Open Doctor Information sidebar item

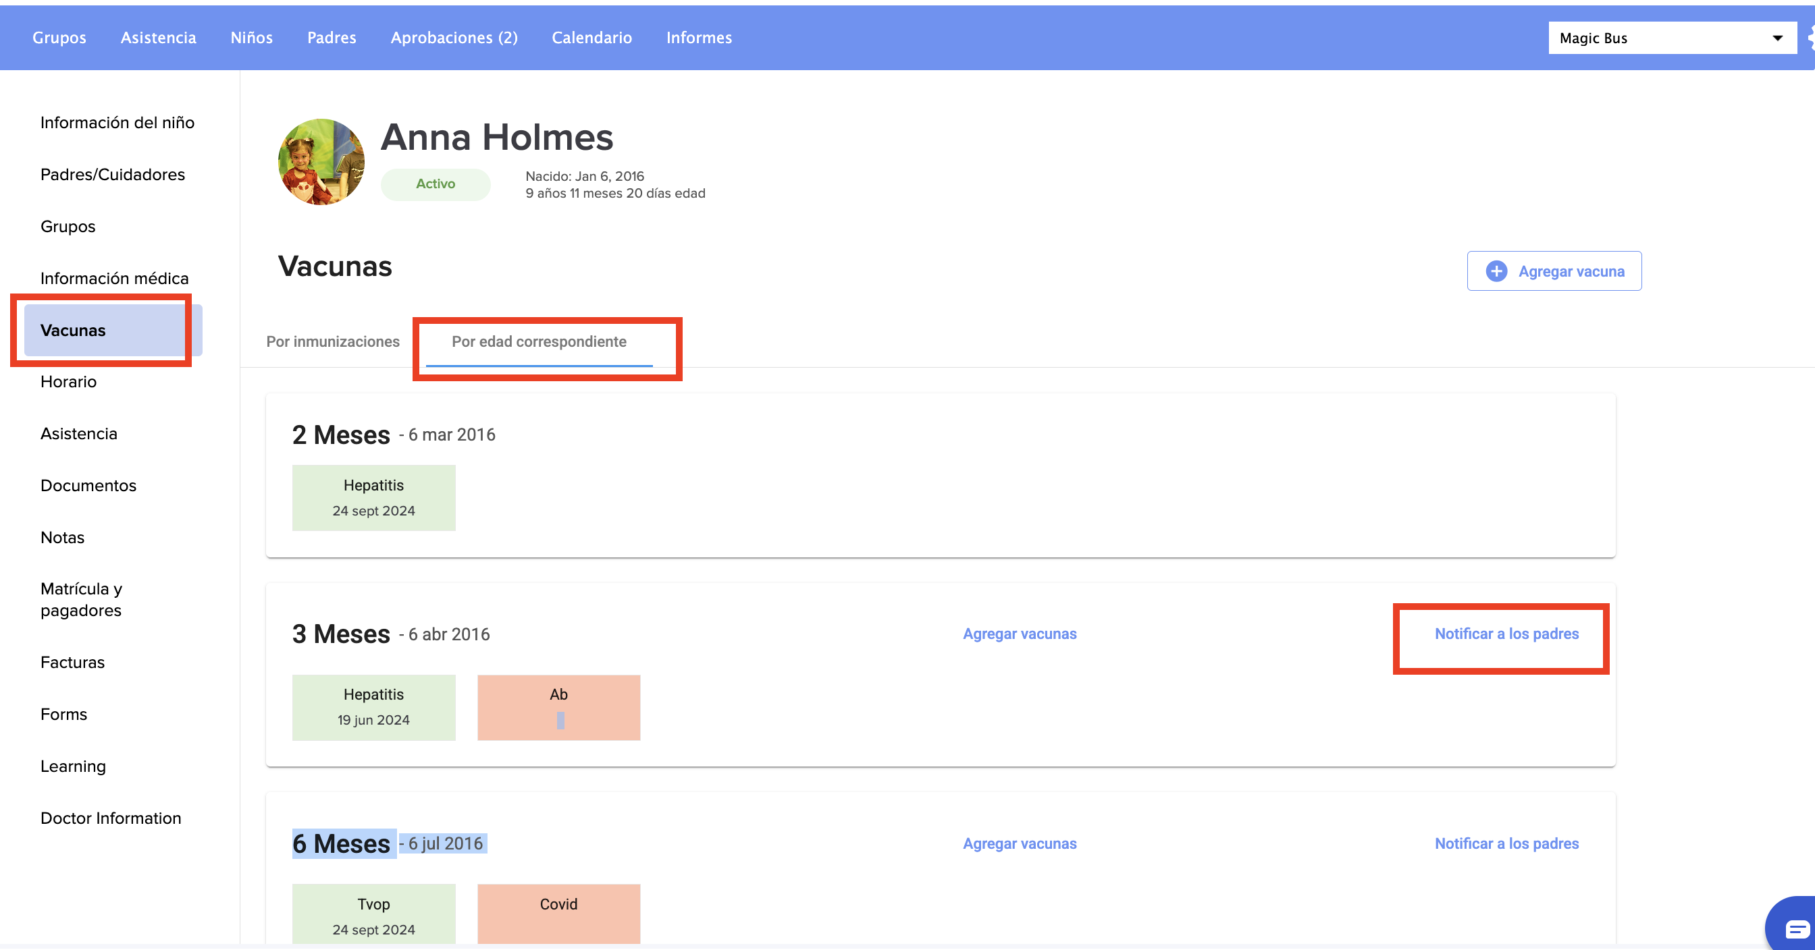pyautogui.click(x=111, y=818)
